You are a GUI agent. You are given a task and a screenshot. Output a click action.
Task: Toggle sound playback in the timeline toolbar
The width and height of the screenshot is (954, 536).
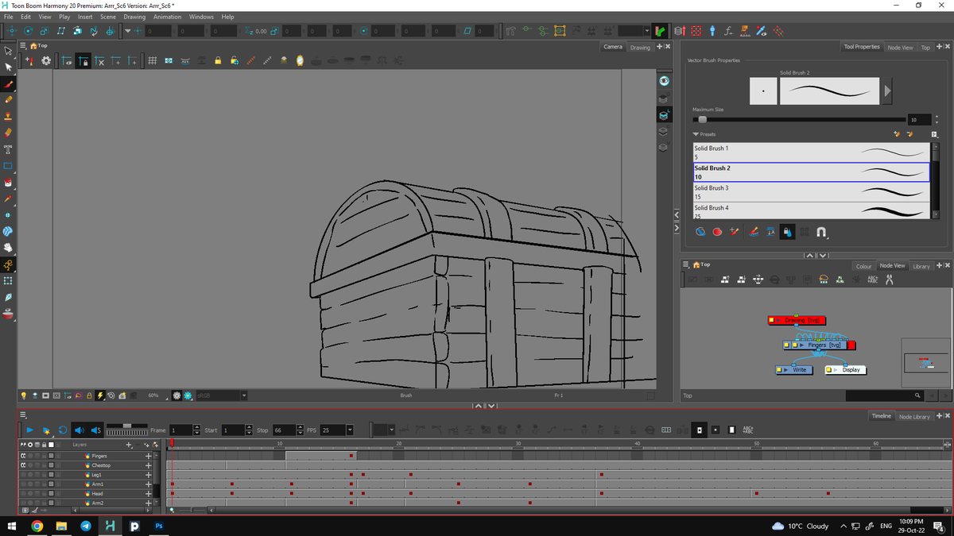pos(79,430)
